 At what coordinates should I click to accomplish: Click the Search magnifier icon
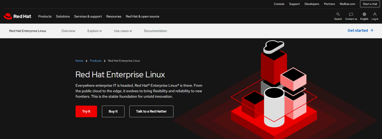point(338,14)
